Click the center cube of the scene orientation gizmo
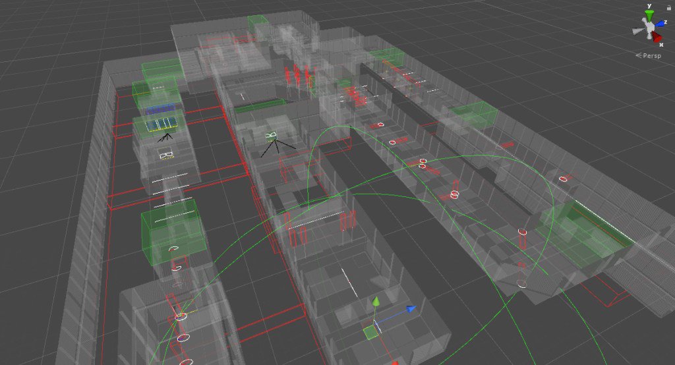Image resolution: width=675 pixels, height=365 pixels. click(x=651, y=27)
